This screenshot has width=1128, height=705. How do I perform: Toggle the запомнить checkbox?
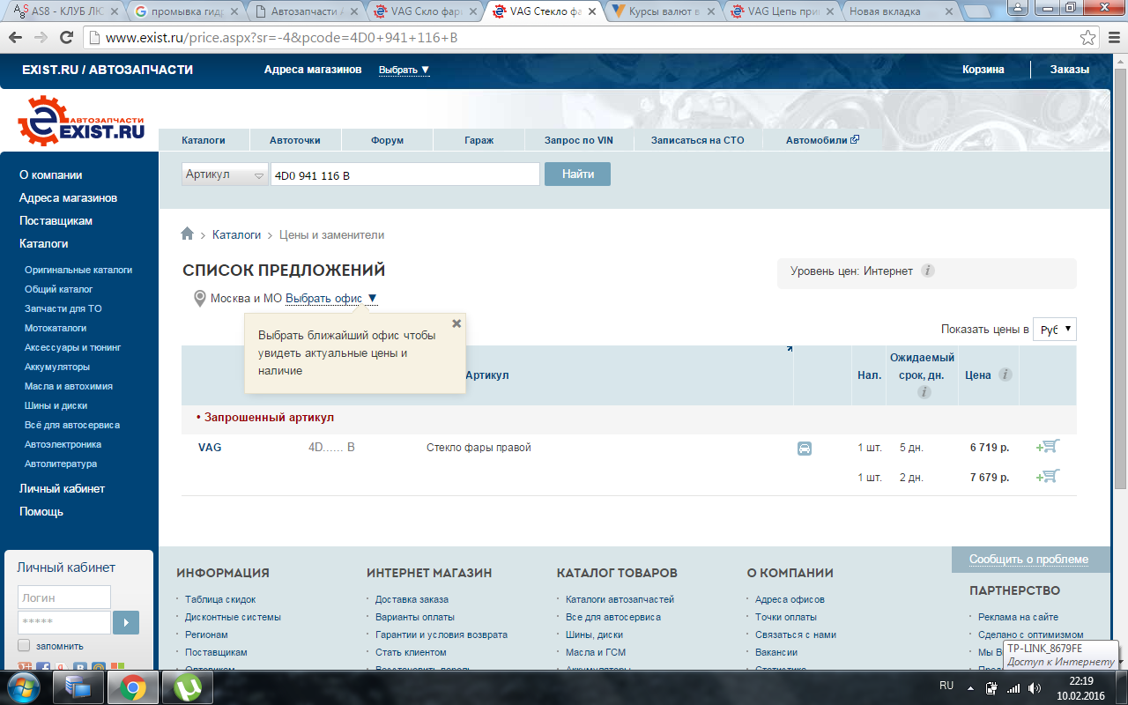click(x=25, y=646)
